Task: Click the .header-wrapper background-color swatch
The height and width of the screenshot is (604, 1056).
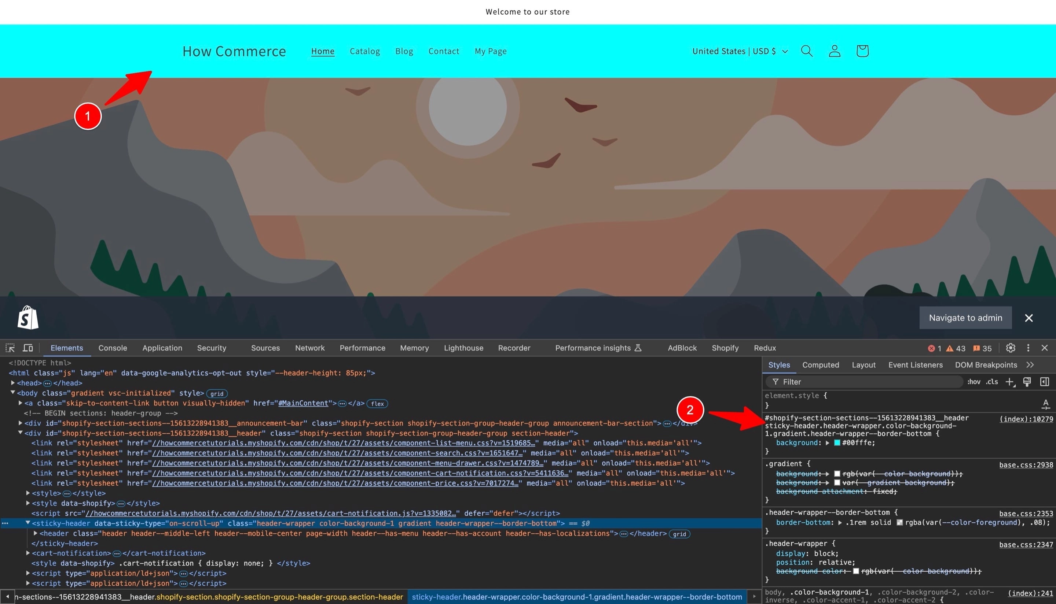Action: pyautogui.click(x=856, y=571)
